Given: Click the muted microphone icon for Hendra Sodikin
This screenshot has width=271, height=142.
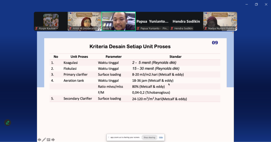Looking at the screenshot, I should [x=172, y=29].
